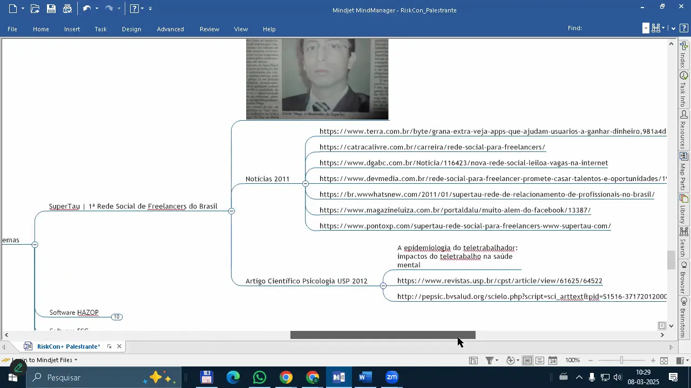Click the Open file folder icon
691x388 pixels.
[x=35, y=9]
